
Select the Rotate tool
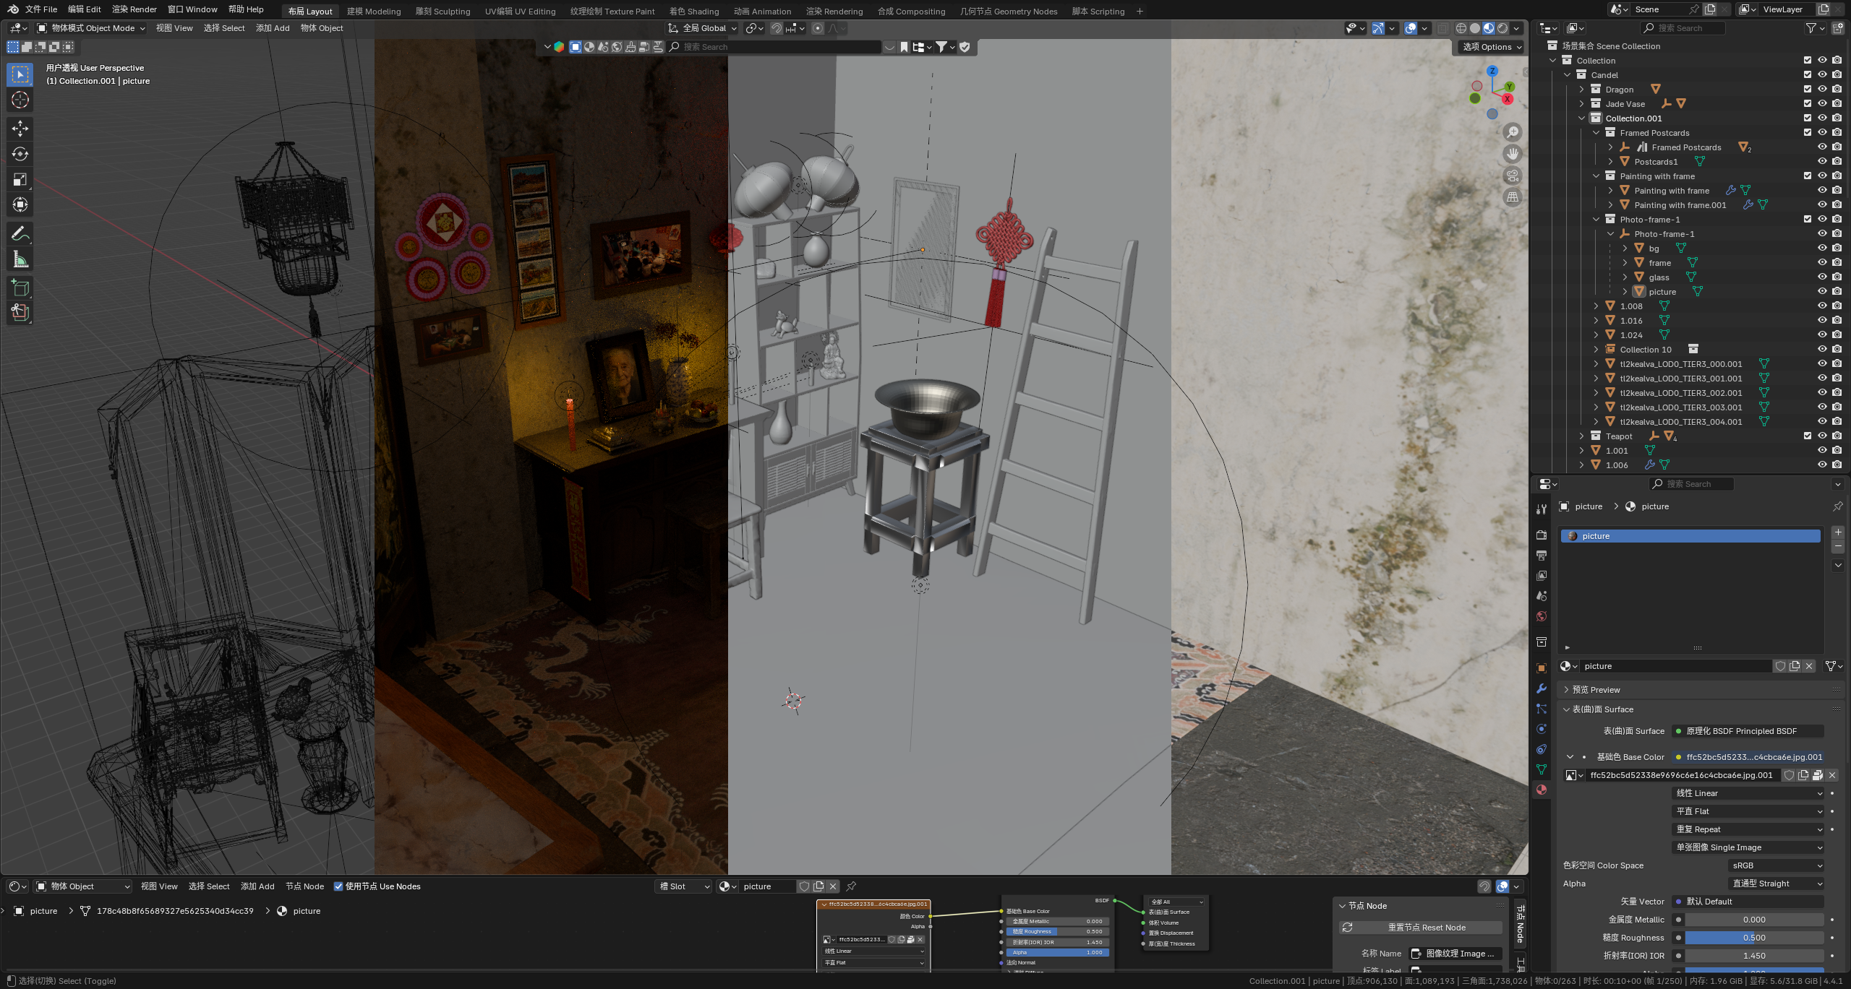pos(20,154)
